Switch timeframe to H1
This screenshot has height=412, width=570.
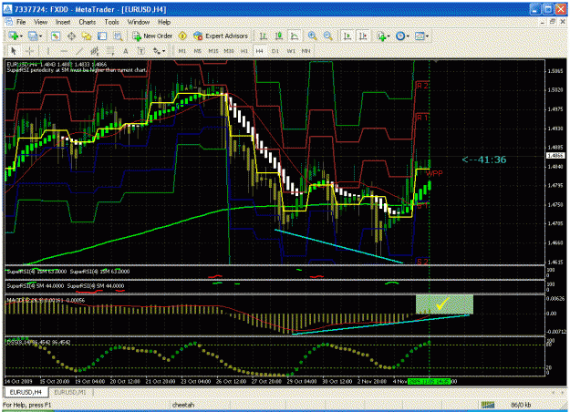click(x=244, y=51)
